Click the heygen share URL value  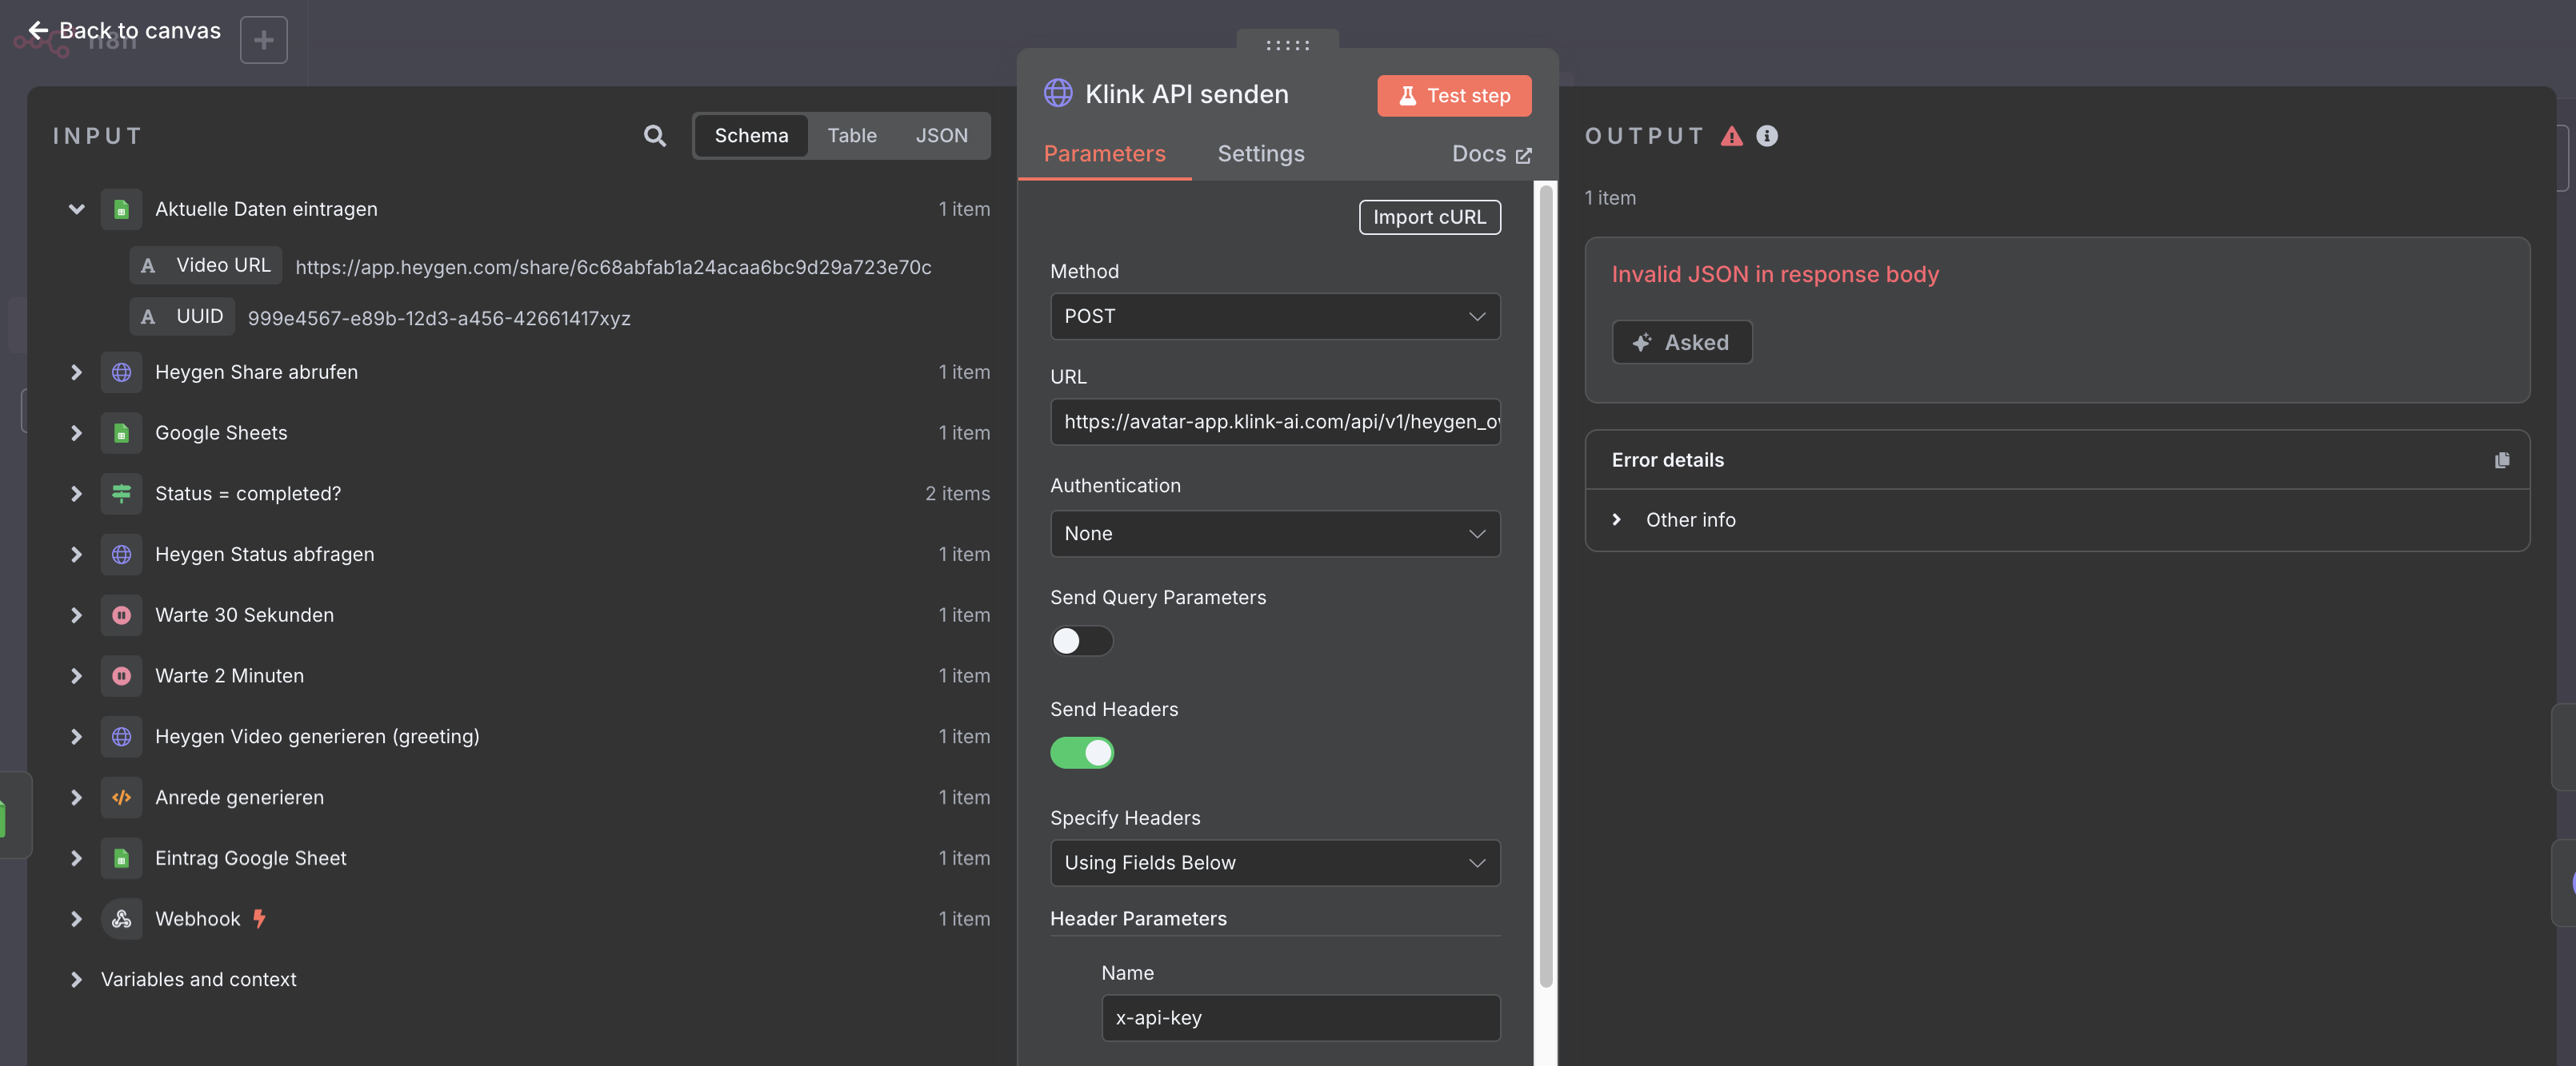tap(613, 267)
